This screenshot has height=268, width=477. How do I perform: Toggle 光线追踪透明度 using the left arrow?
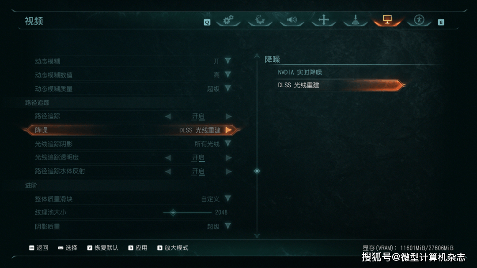pos(168,157)
